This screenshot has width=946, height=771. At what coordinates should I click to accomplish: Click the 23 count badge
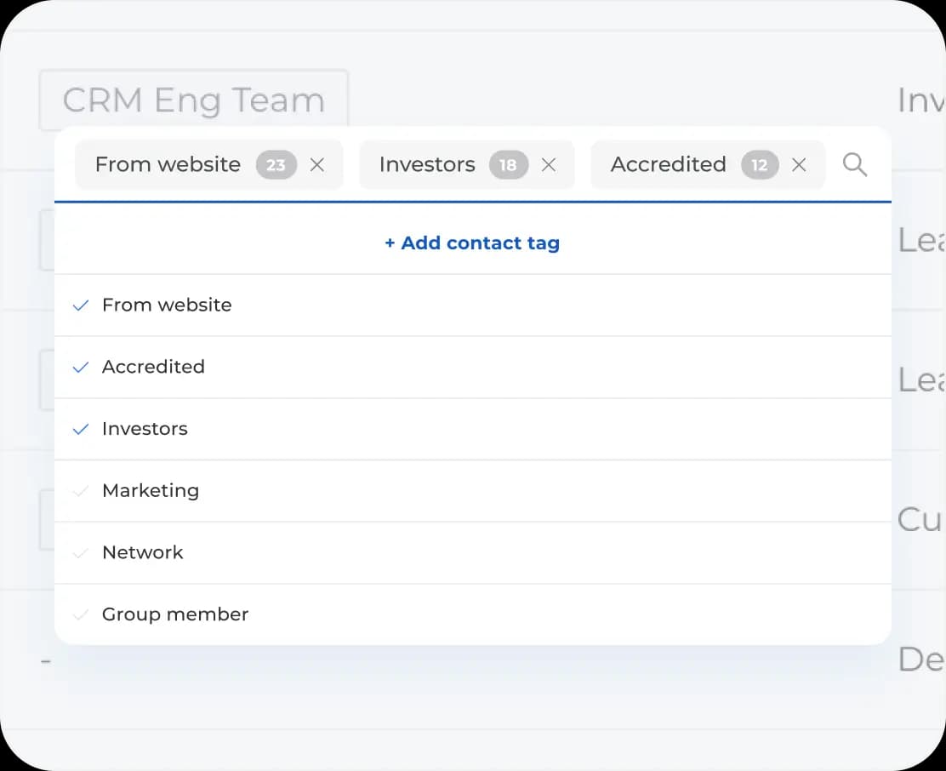pos(276,165)
